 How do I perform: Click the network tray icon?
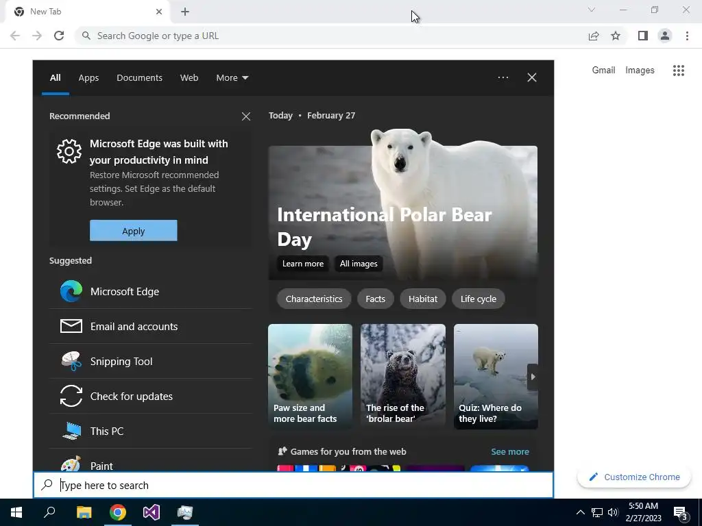tap(597, 512)
